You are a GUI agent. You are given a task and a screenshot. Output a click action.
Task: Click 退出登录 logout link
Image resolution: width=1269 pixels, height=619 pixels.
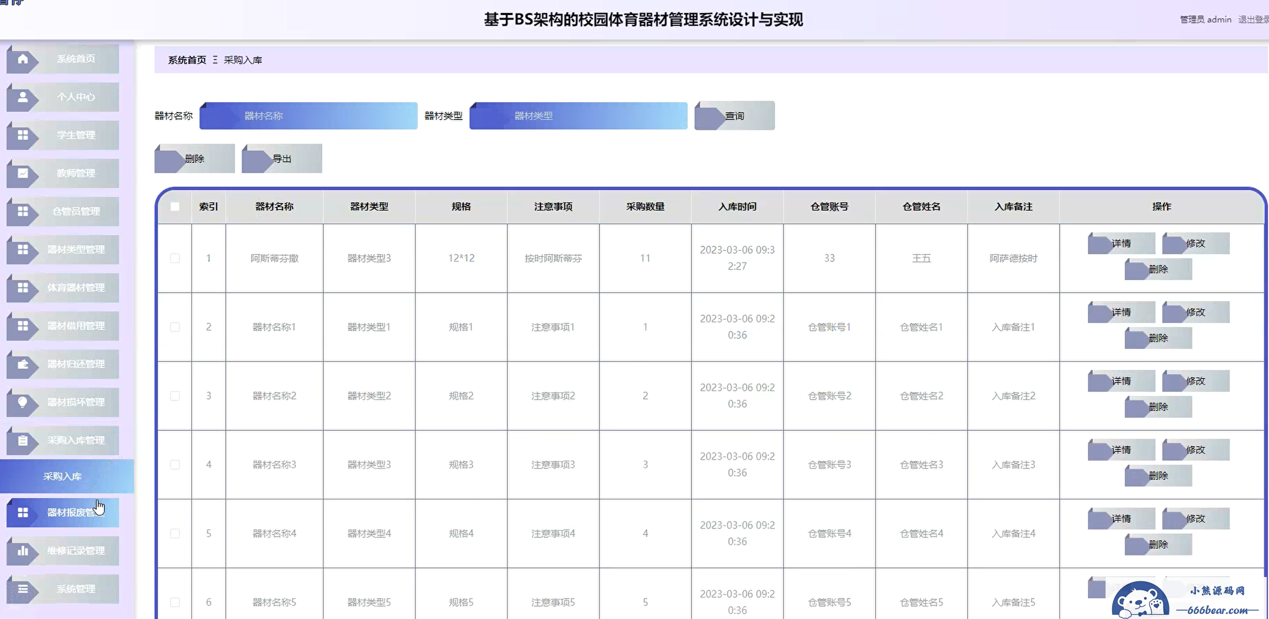[x=1253, y=20]
